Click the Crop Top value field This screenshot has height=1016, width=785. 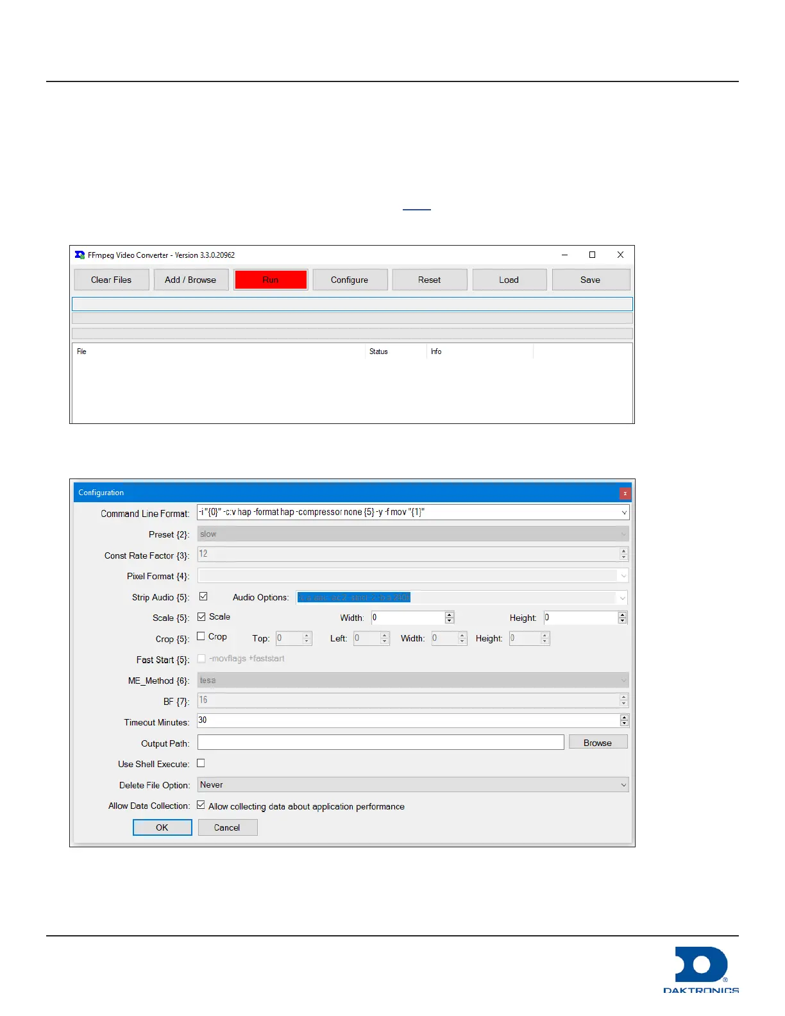tap(289, 638)
